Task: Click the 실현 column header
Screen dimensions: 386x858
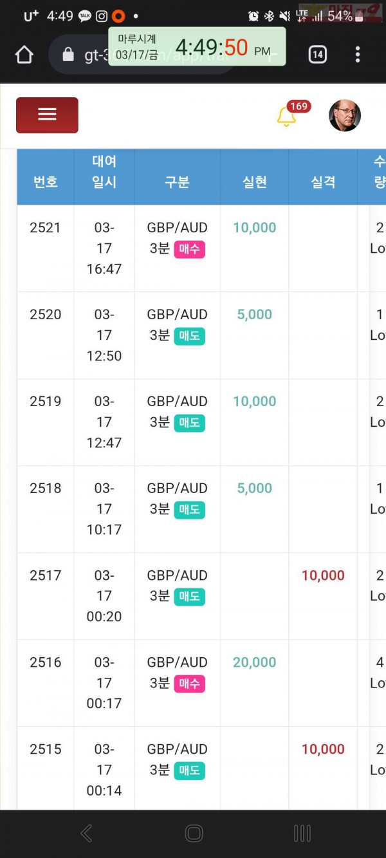Action: coord(255,182)
